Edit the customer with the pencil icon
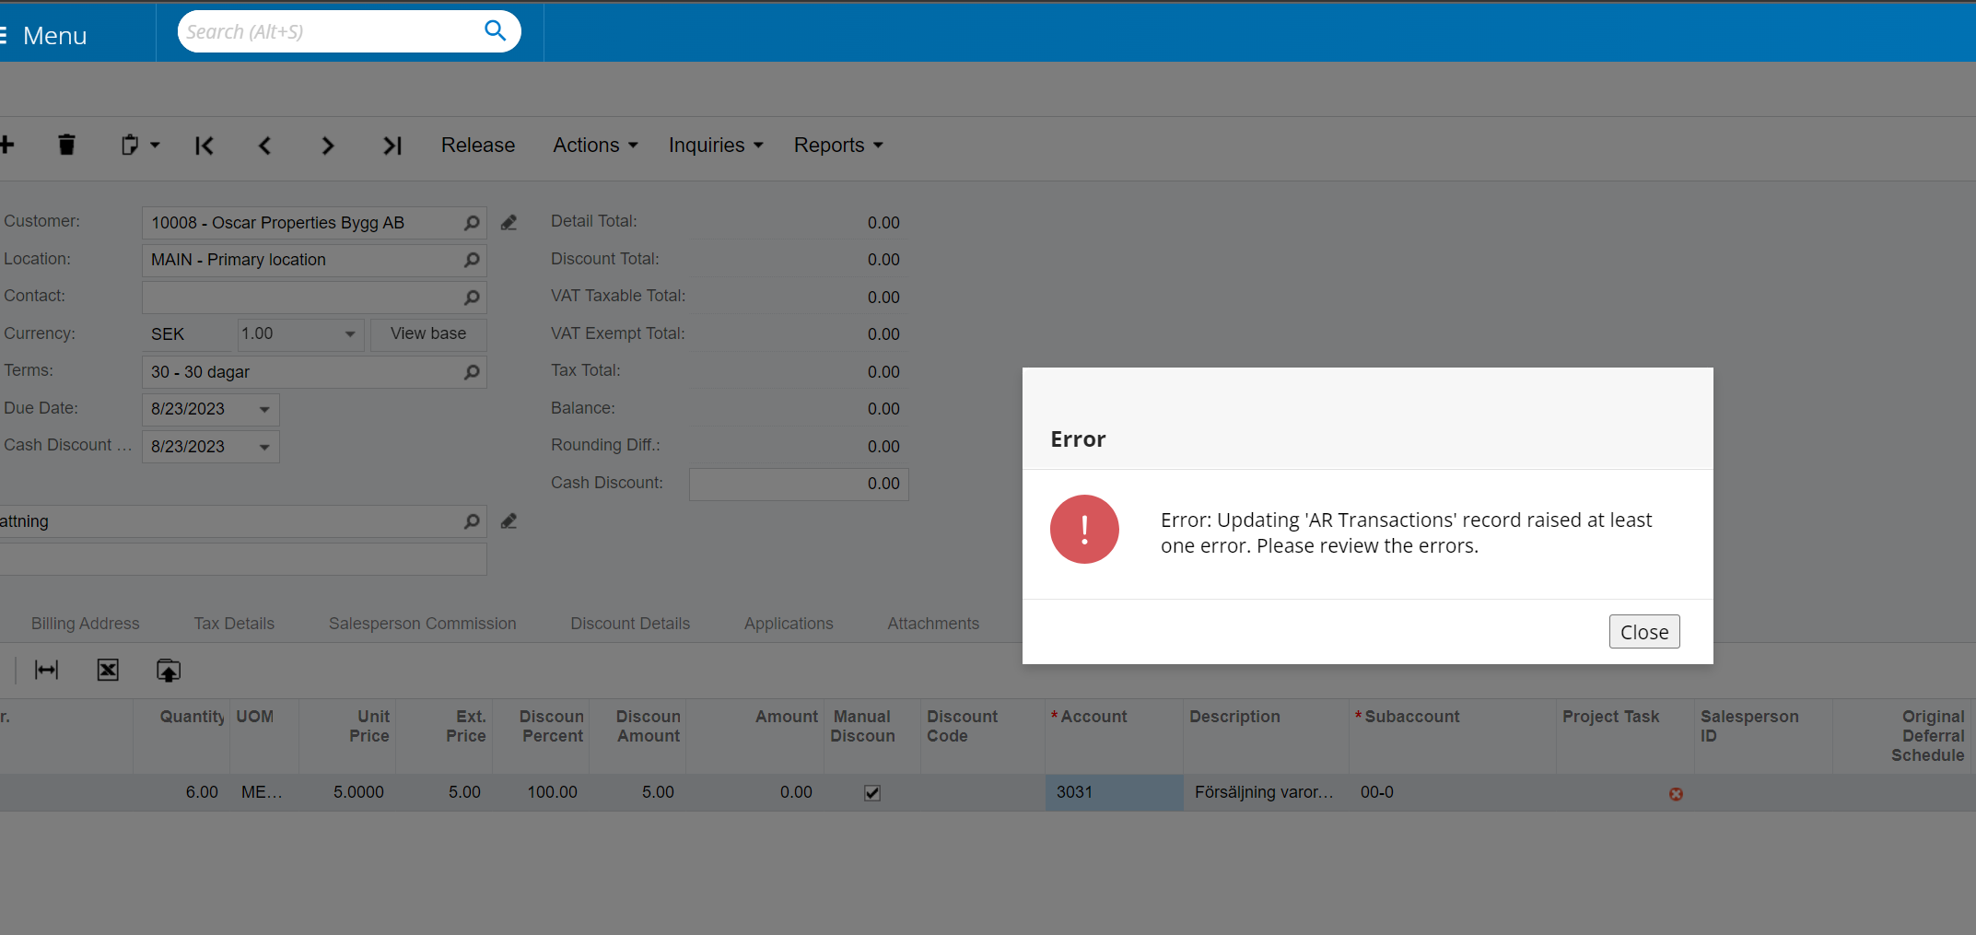This screenshot has height=935, width=1976. tap(509, 222)
